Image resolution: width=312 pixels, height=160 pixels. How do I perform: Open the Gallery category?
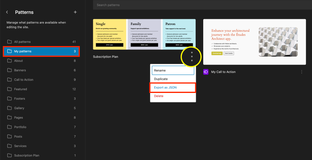point(41,108)
